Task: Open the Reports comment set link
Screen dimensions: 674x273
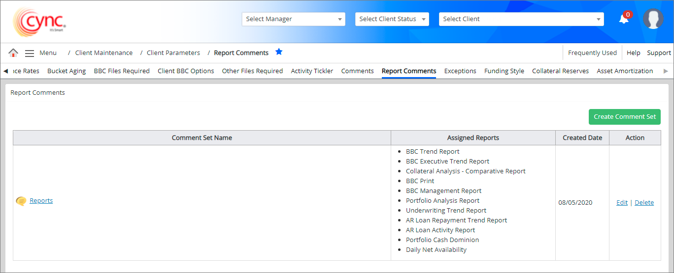Action: [x=41, y=201]
